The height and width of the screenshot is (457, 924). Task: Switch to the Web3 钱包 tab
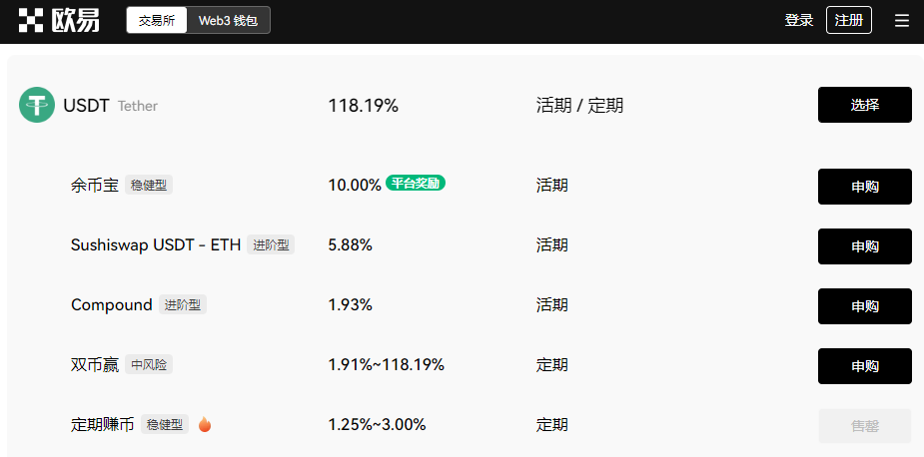[x=228, y=20]
